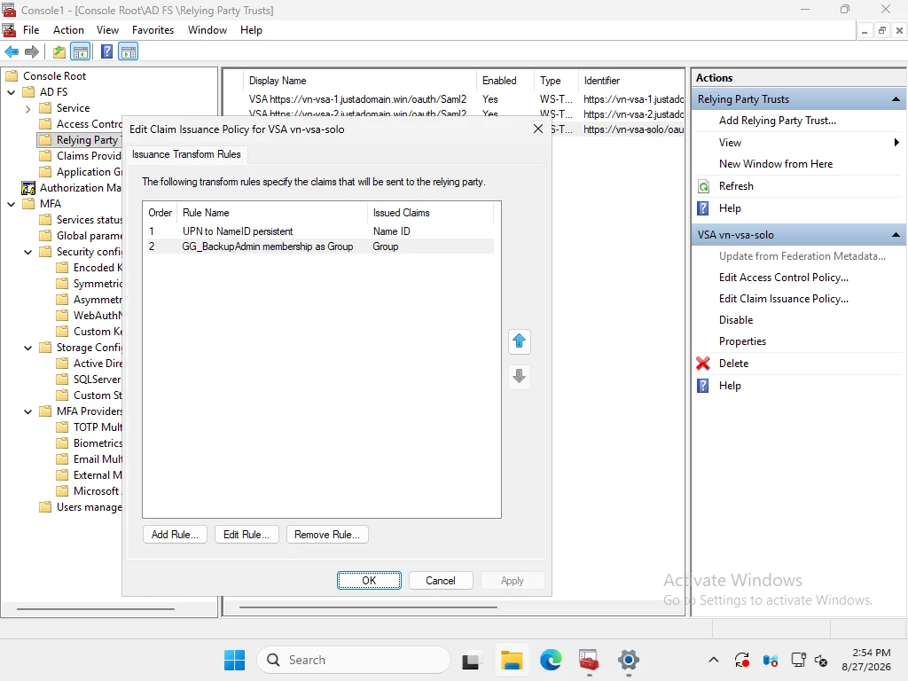Click the Disable action
The image size is (908, 681).
[x=736, y=320]
